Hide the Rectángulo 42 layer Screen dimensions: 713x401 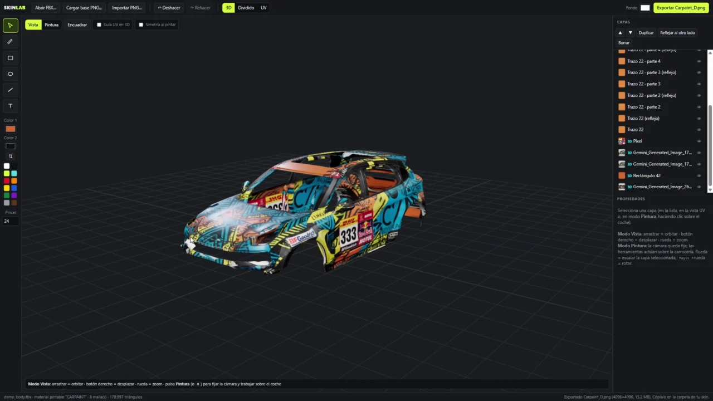coord(699,175)
